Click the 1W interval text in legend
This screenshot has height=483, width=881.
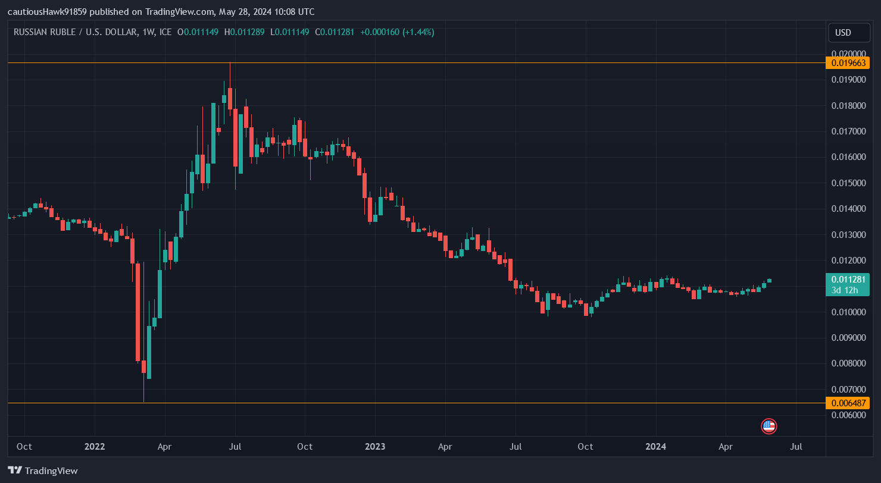click(x=148, y=32)
